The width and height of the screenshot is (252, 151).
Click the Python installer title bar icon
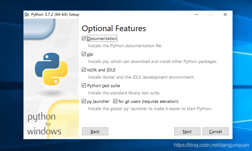pos(27,14)
